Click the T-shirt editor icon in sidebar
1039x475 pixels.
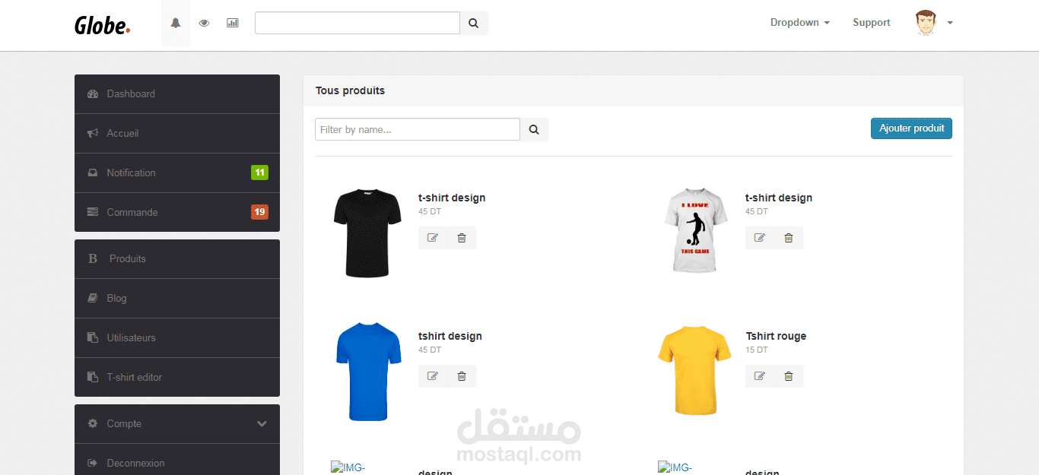pos(93,378)
